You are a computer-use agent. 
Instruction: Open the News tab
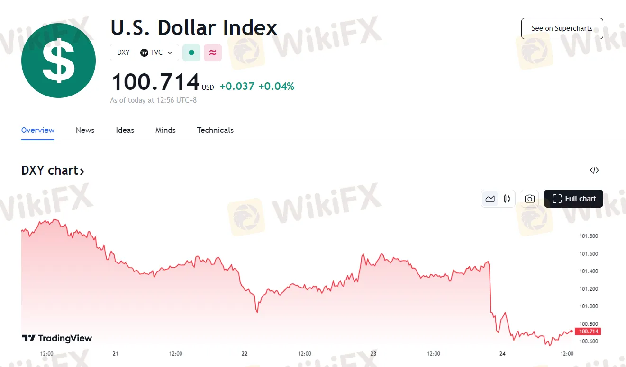tap(85, 130)
